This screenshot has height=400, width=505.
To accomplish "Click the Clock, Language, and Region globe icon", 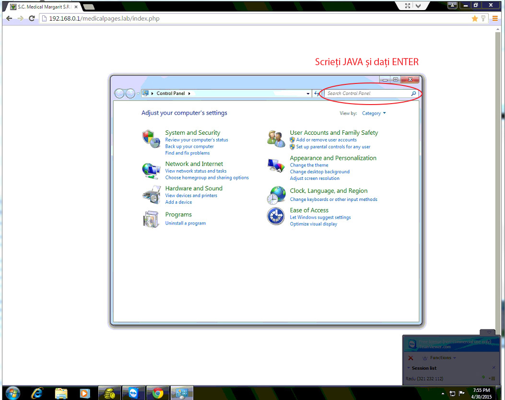I will click(276, 195).
